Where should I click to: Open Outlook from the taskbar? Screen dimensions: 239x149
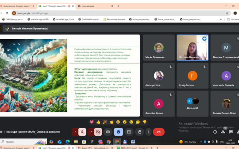[x=59, y=142]
